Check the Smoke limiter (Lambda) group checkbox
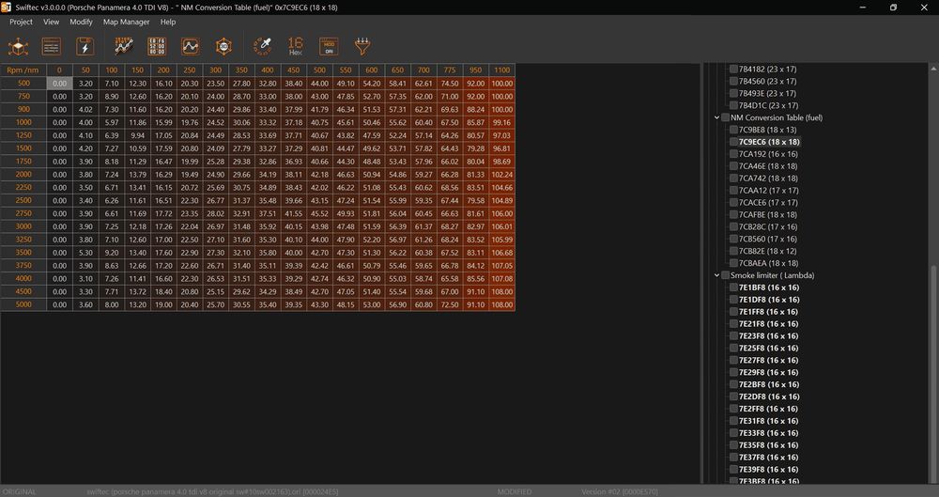 (725, 275)
